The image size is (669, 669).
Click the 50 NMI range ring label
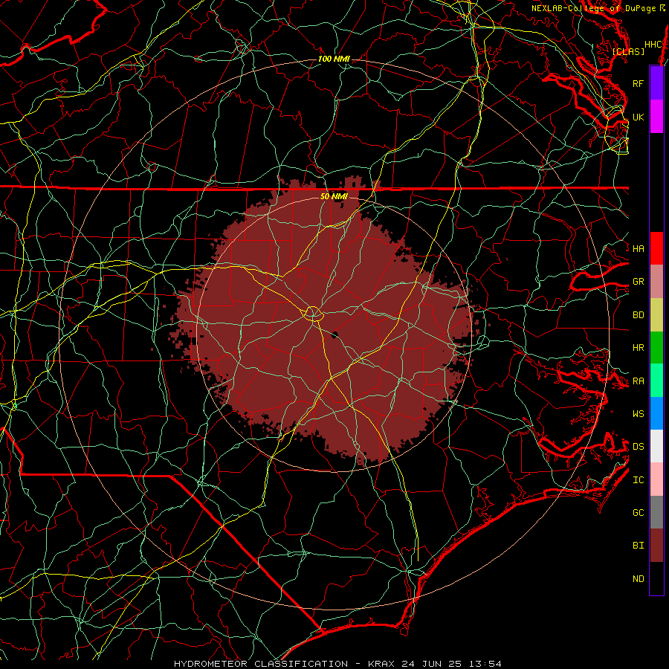[x=334, y=196]
